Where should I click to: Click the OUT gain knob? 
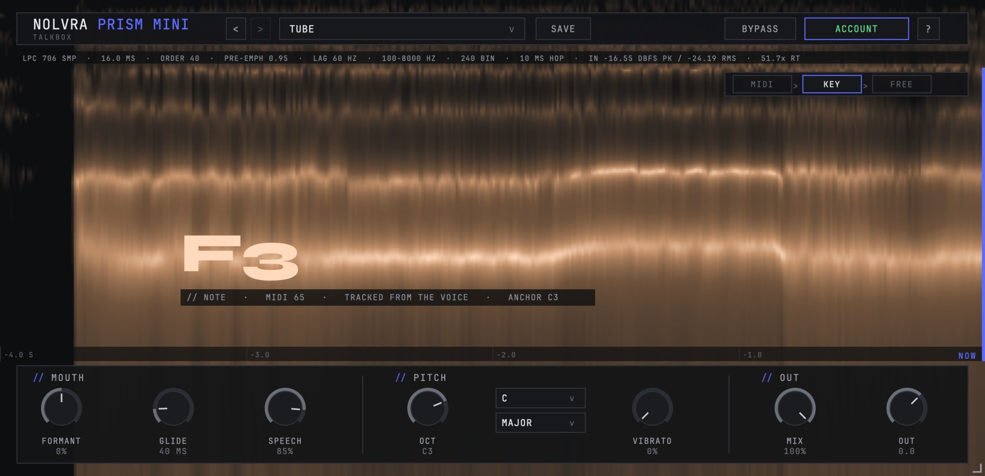pyautogui.click(x=907, y=408)
